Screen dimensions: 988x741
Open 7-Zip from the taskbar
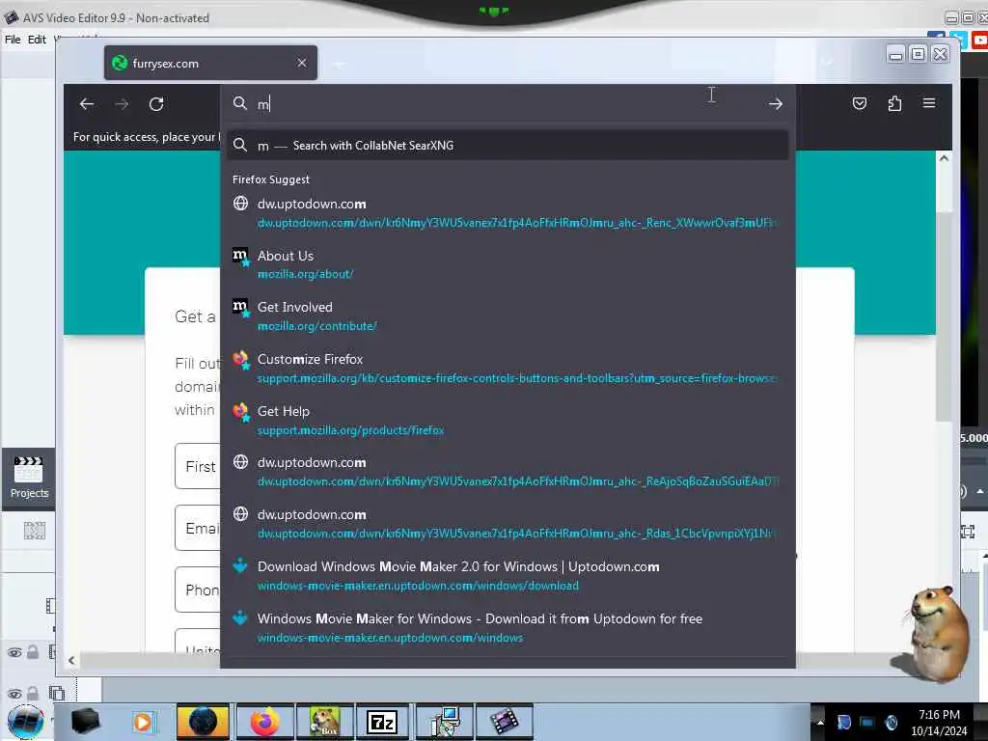[x=382, y=722]
